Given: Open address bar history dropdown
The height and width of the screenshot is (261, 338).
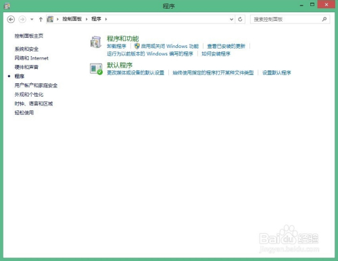Looking at the screenshot, I should pos(231,19).
